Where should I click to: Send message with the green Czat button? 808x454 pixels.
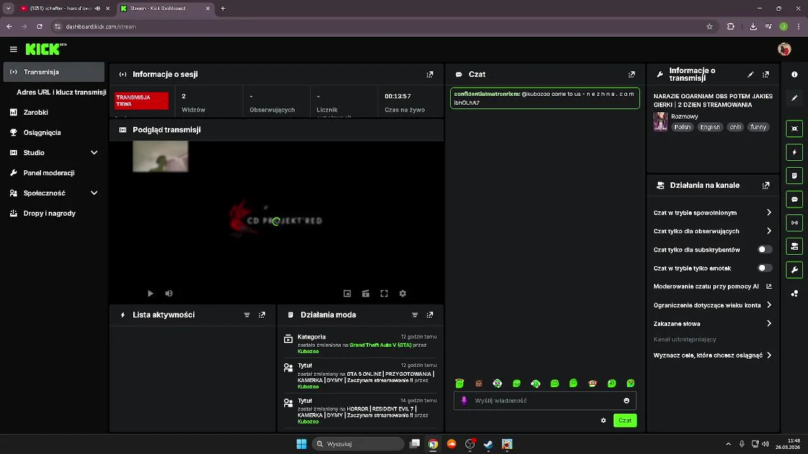(625, 421)
